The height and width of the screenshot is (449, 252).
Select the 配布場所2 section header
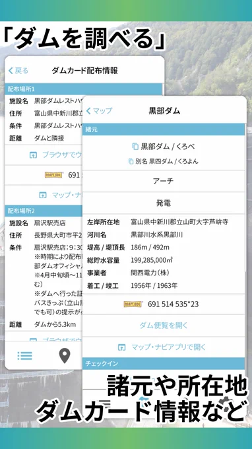coord(44,211)
